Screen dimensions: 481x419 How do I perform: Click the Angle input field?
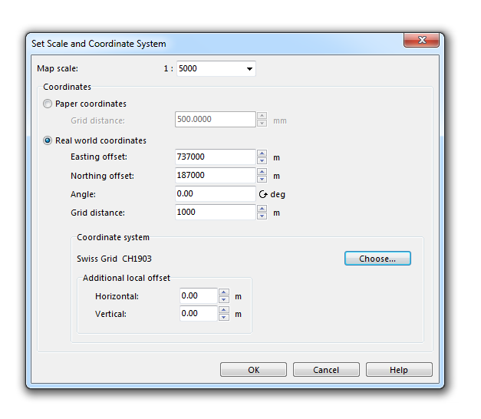coord(216,193)
